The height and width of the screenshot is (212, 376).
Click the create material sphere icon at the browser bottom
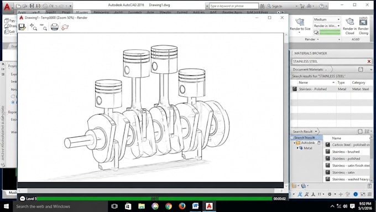304,185
